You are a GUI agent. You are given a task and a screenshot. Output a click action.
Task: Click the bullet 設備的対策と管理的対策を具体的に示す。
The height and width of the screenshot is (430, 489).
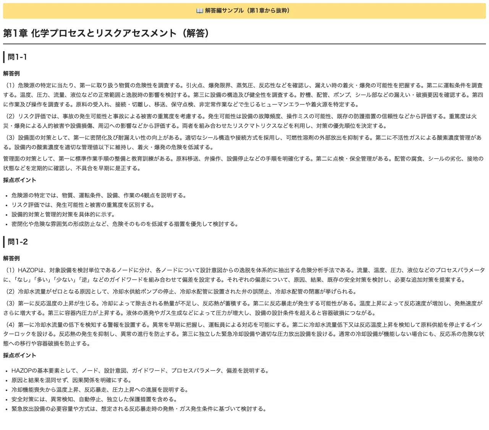[64, 214]
